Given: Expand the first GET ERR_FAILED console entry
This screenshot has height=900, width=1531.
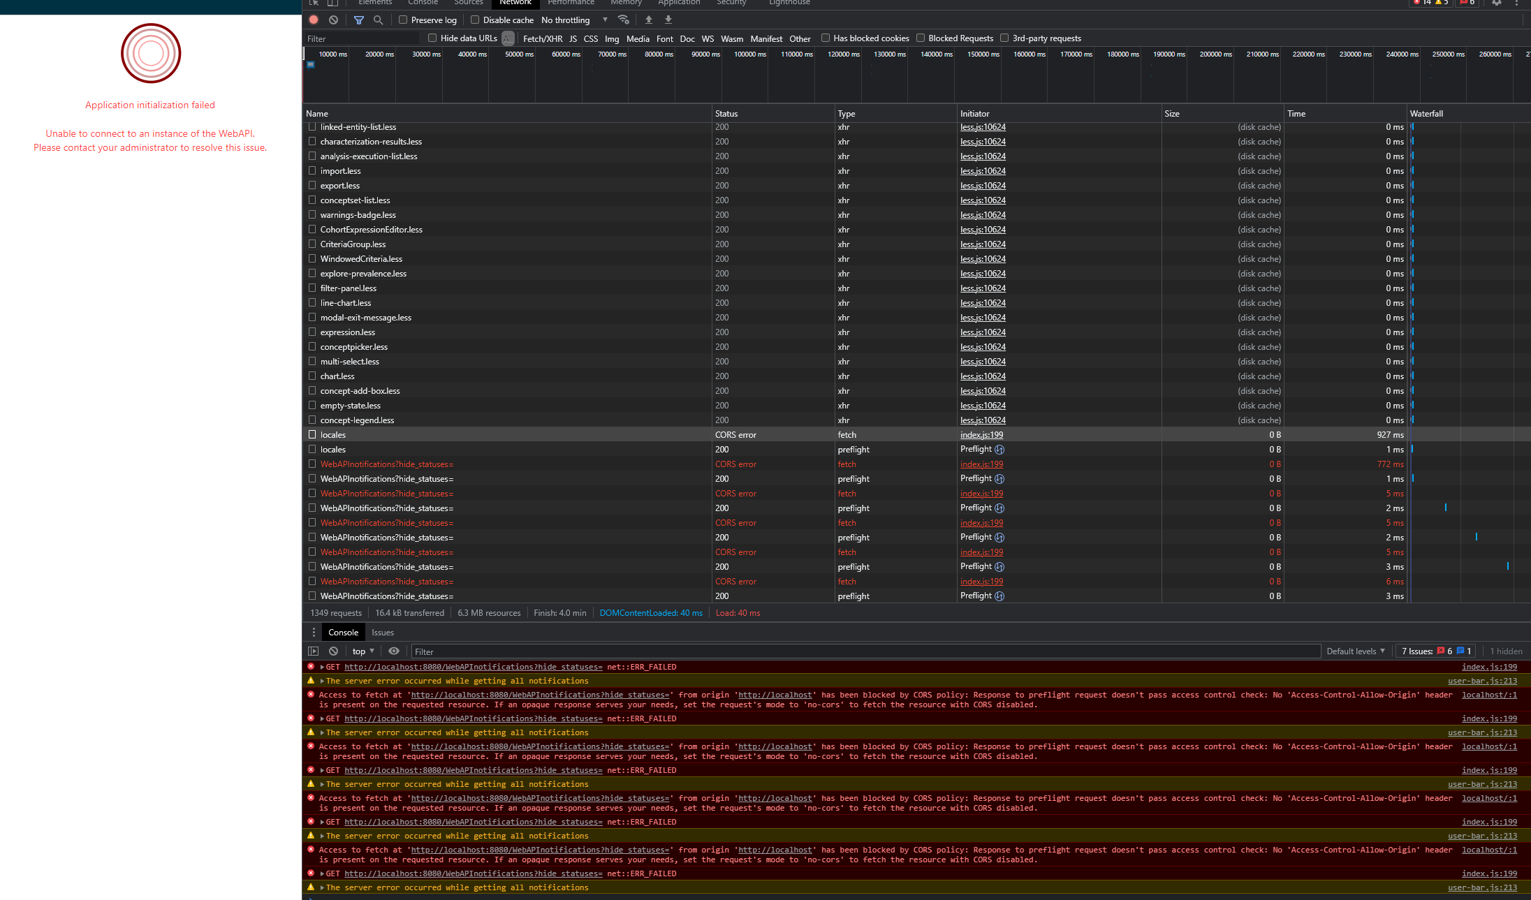Looking at the screenshot, I should tap(322, 667).
